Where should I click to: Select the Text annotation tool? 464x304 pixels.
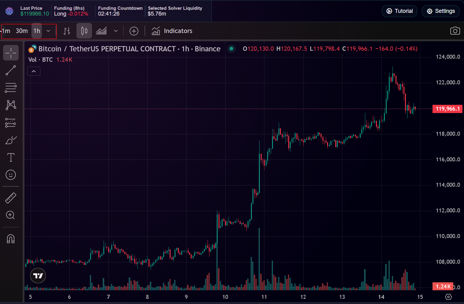pos(11,157)
